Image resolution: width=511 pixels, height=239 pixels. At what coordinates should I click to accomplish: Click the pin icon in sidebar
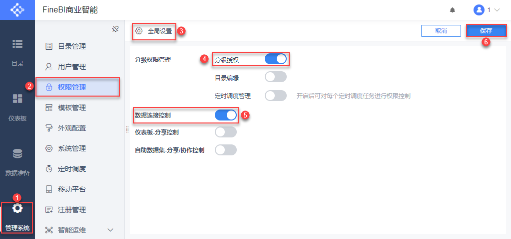[115, 29]
